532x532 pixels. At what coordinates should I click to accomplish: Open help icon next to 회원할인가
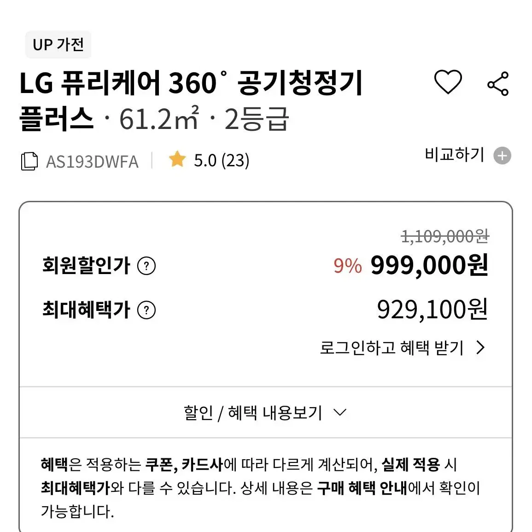click(x=146, y=266)
